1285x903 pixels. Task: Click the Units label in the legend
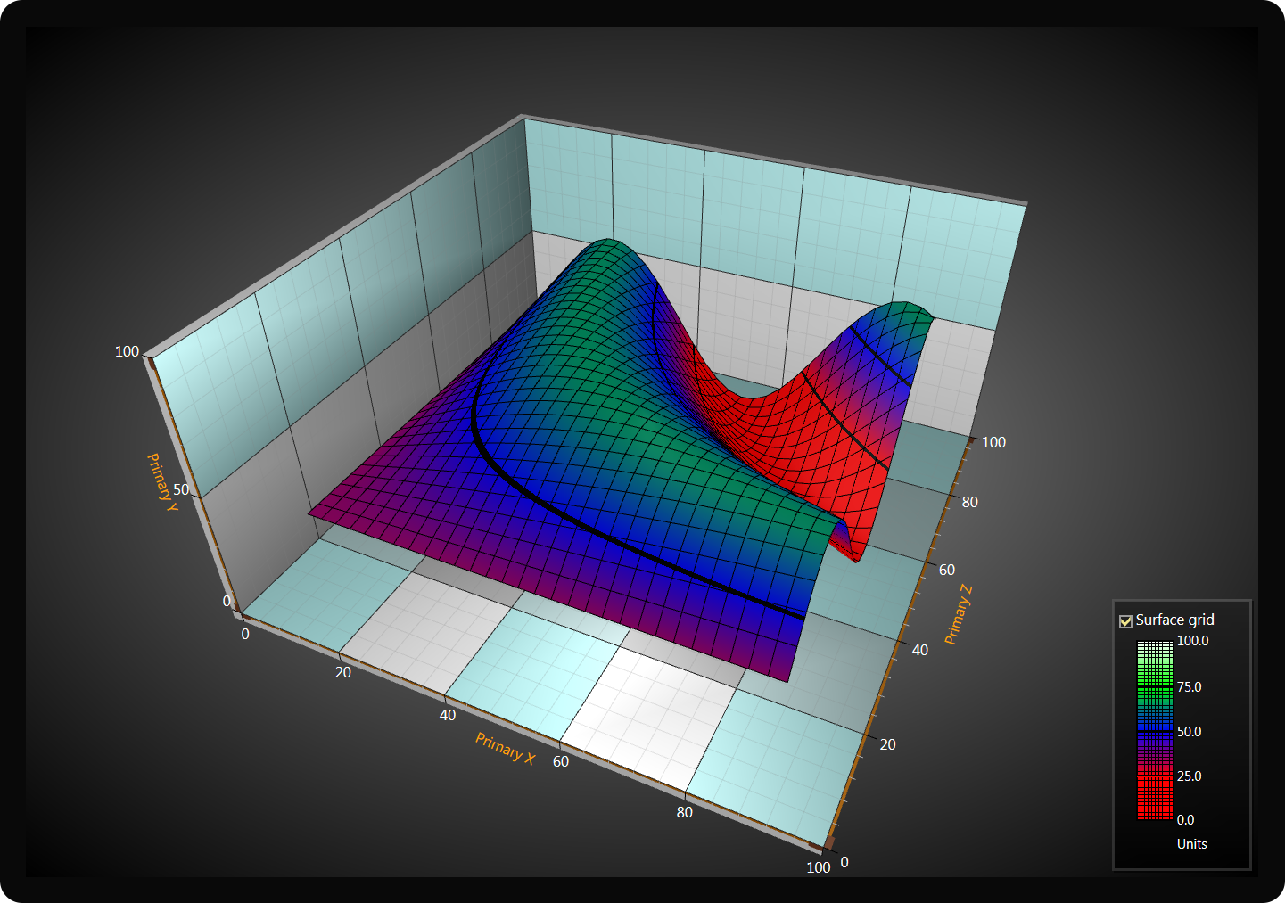(x=1191, y=844)
